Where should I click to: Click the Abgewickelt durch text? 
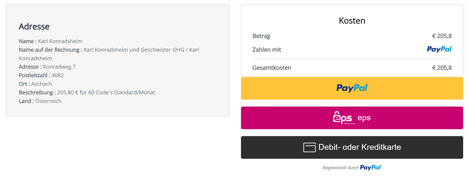pos(340,168)
